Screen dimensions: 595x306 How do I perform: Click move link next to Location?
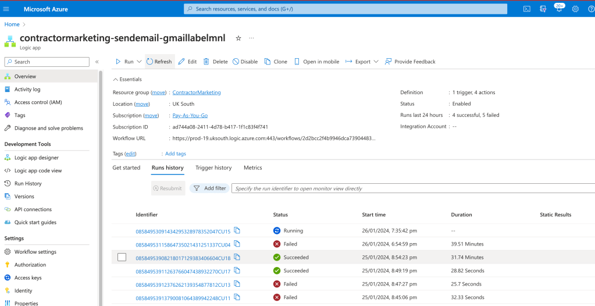point(142,104)
